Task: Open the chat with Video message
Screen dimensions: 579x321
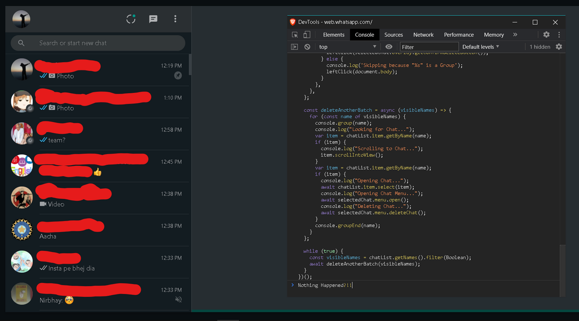Action: tap(97, 198)
